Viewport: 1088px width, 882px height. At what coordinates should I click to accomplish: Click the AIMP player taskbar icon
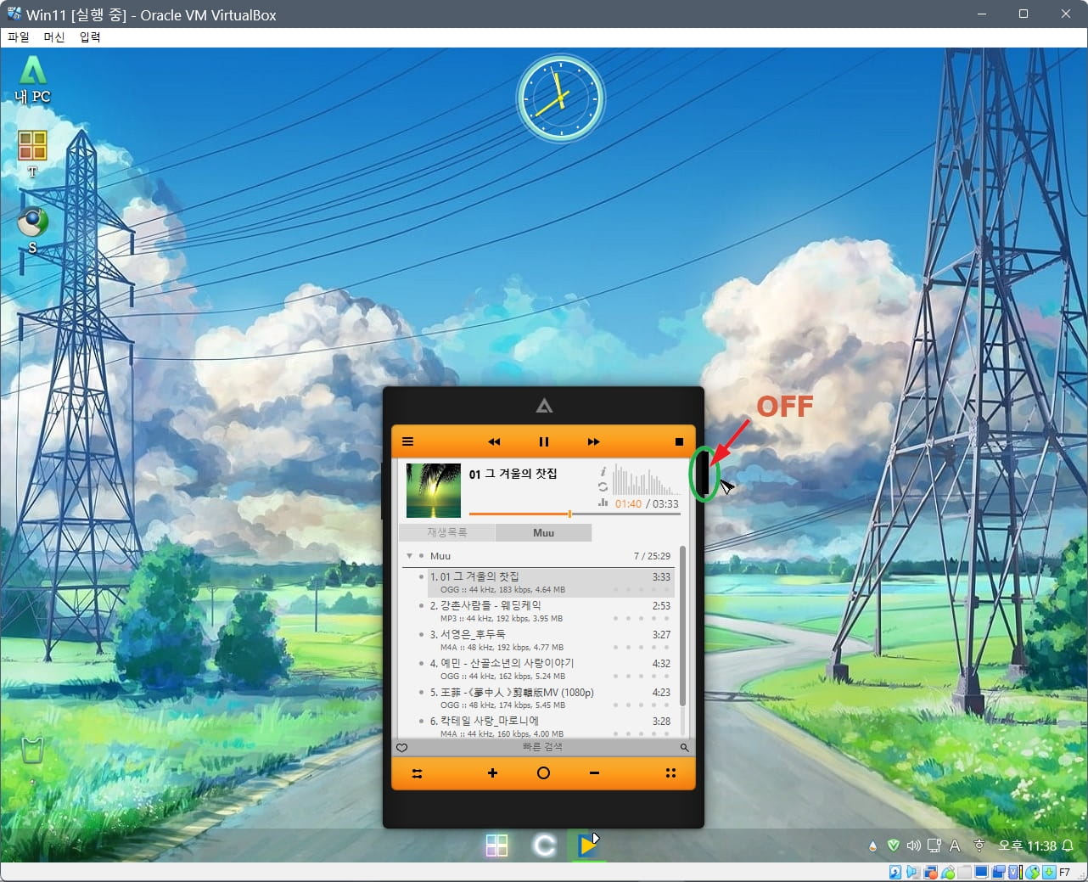pos(586,845)
